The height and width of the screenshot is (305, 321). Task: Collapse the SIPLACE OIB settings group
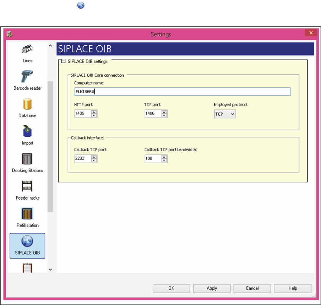point(63,61)
